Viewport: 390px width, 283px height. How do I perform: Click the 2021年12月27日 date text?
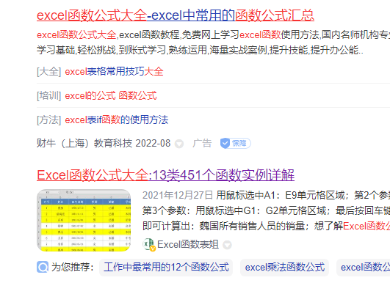178,195
